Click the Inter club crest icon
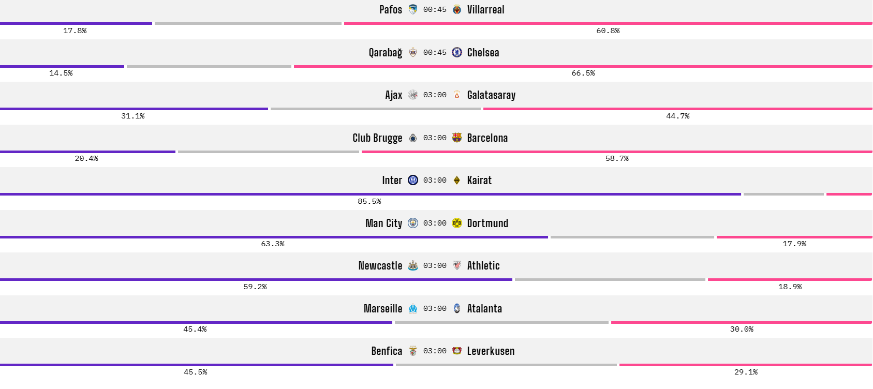This screenshot has width=873, height=389. coord(413,180)
